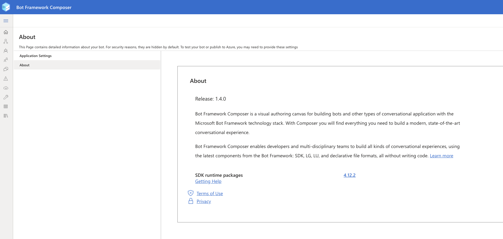Open the Design dialog flow icon

(x=6, y=42)
